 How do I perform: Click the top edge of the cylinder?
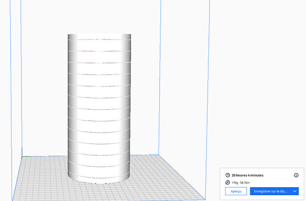(99, 34)
